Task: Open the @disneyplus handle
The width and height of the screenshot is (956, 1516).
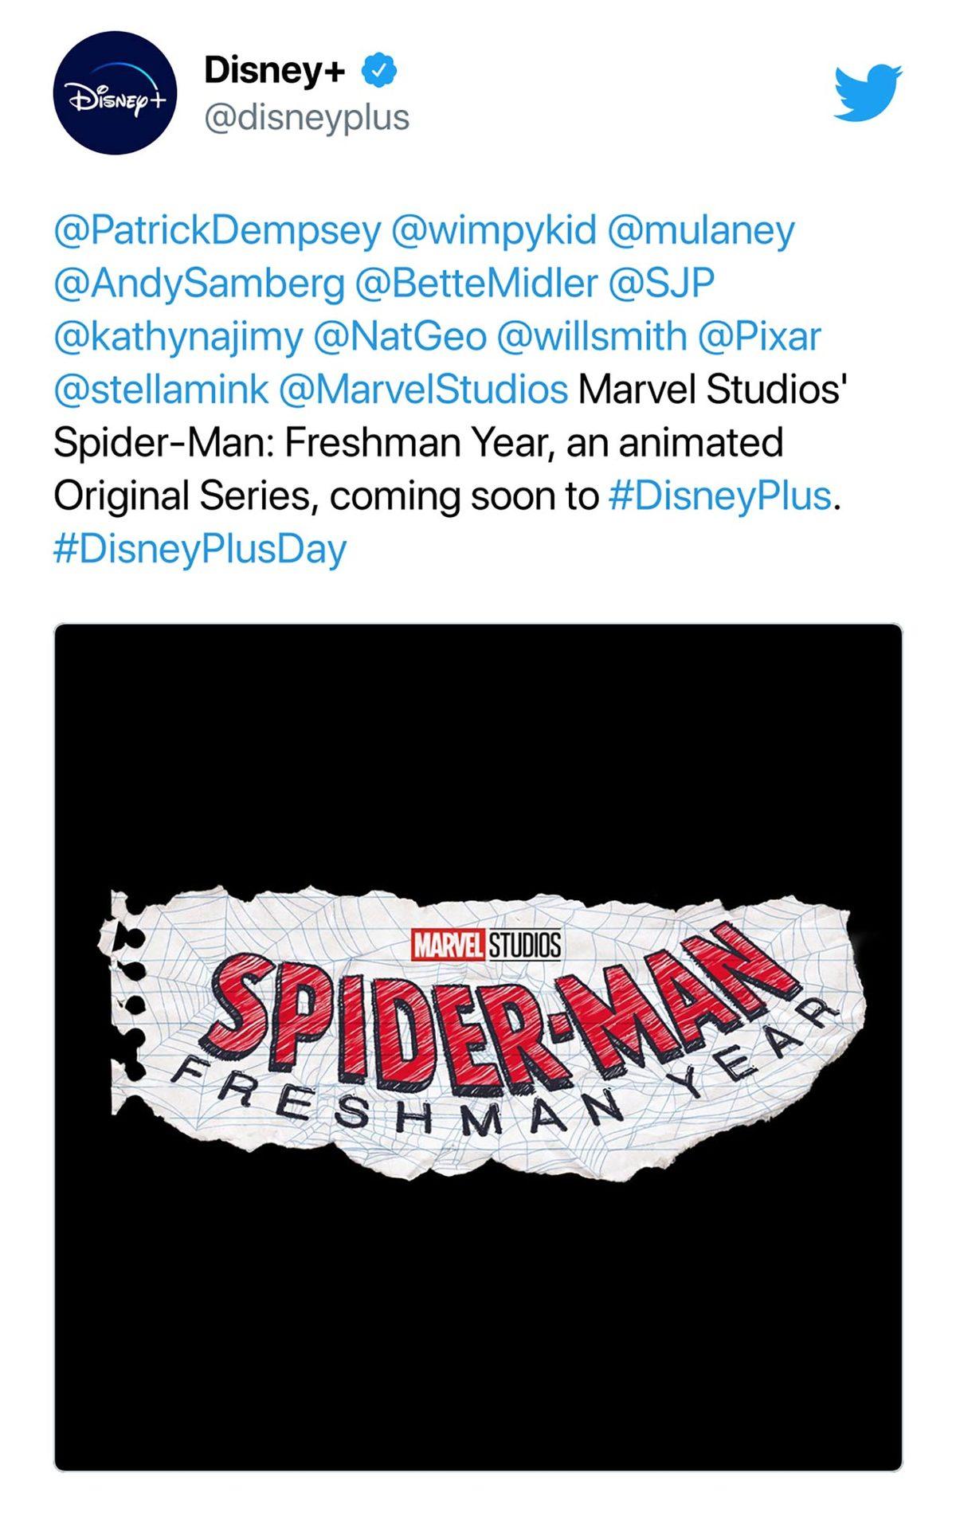Action: pos(308,116)
